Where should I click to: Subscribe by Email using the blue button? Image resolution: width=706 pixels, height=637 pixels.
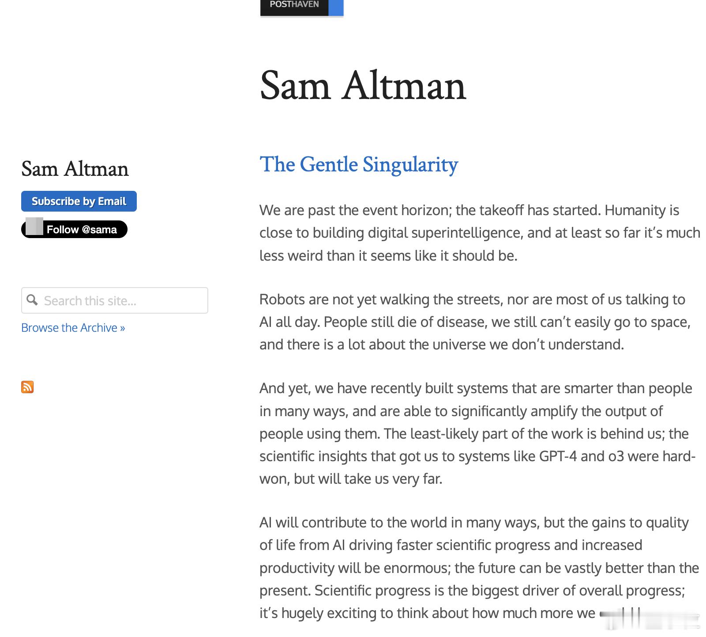[79, 201]
